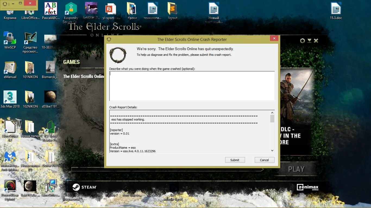Image resolution: width=371 pixels, height=208 pixels.
Task: Open the 15.3.doc file icon
Action: tap(336, 11)
